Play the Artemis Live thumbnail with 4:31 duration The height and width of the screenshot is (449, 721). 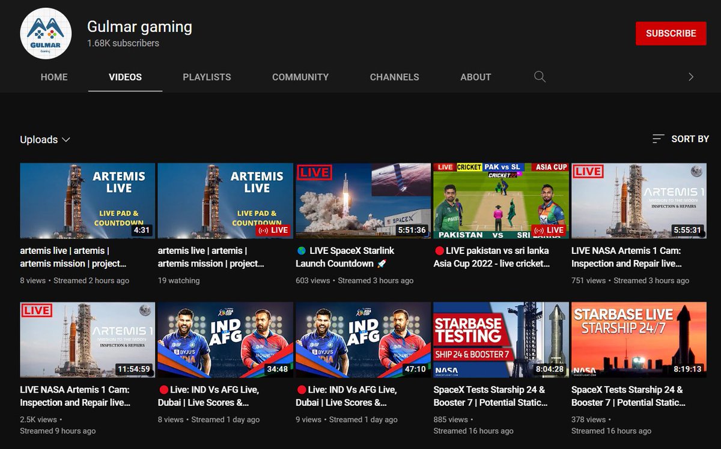[x=88, y=200]
